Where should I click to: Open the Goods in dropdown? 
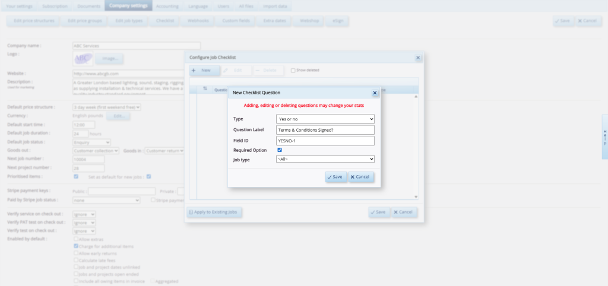(x=164, y=150)
